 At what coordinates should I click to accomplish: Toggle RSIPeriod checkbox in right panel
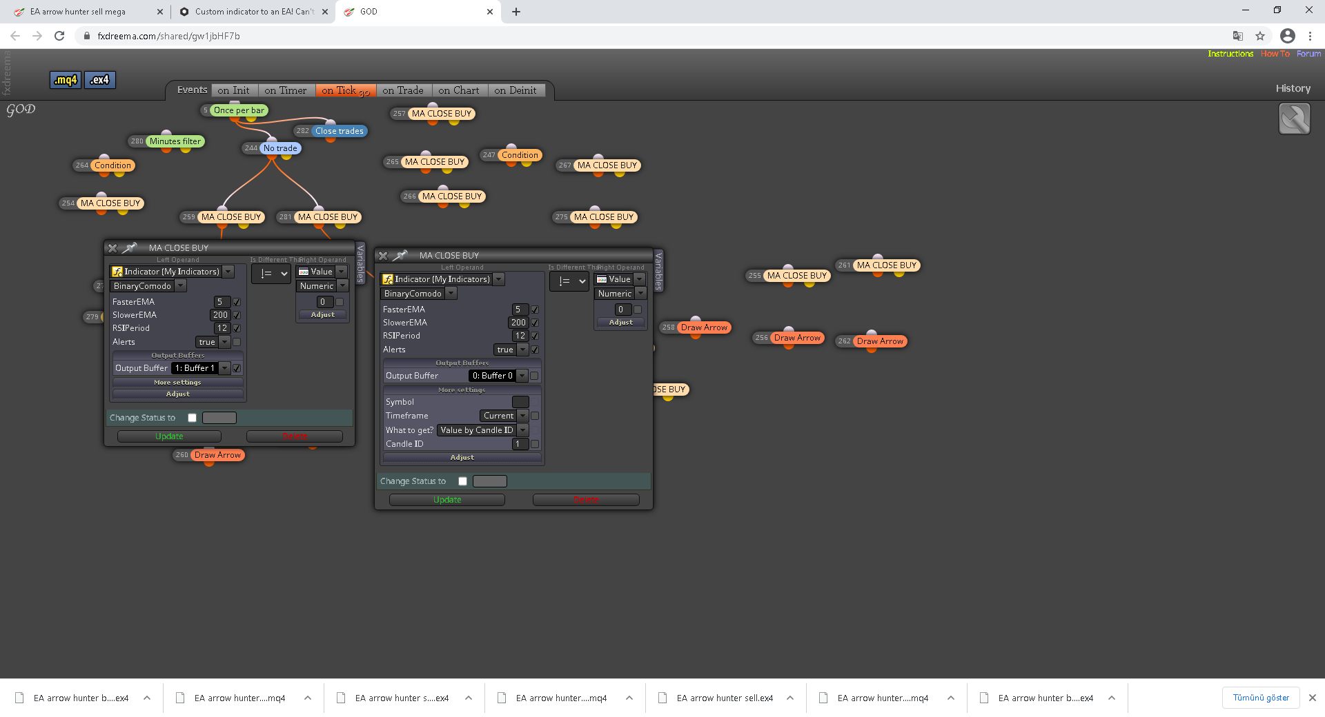535,336
